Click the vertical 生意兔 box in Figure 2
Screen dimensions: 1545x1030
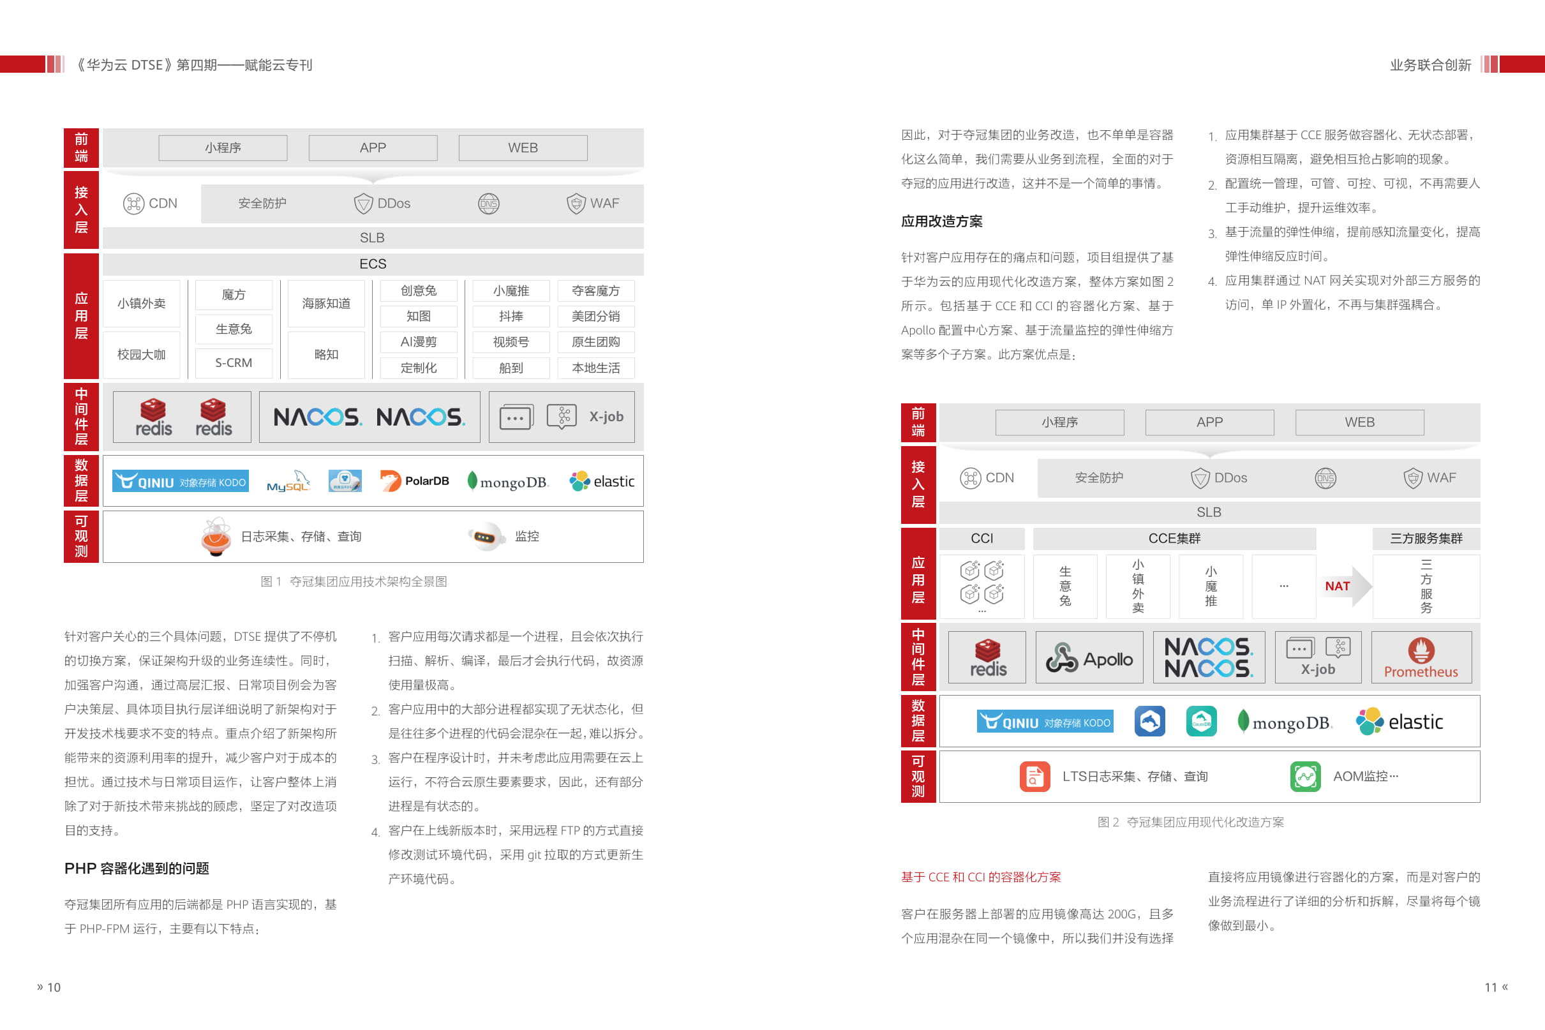1066,586
